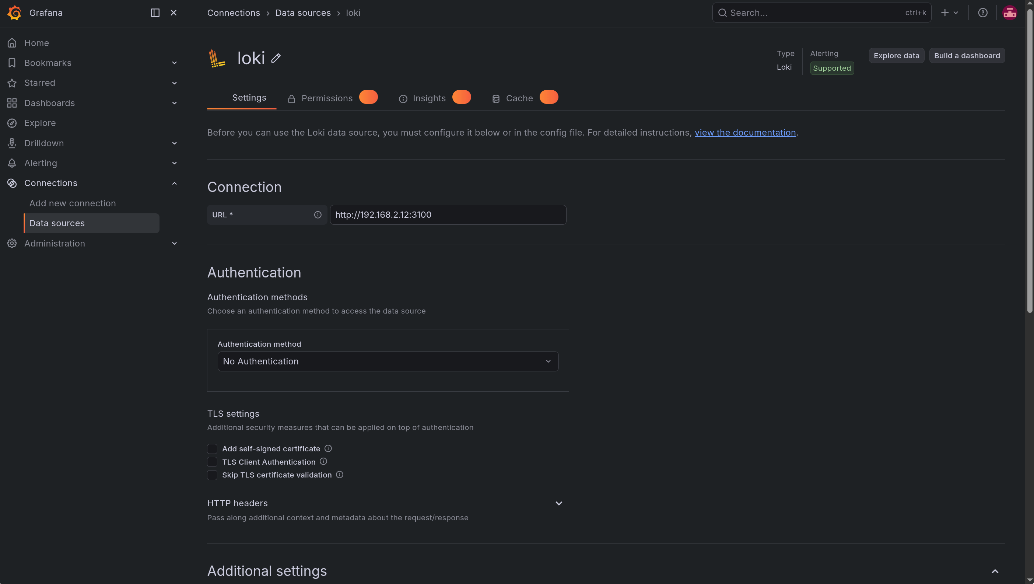Open Home from the sidebar
Image resolution: width=1034 pixels, height=584 pixels.
pos(36,43)
